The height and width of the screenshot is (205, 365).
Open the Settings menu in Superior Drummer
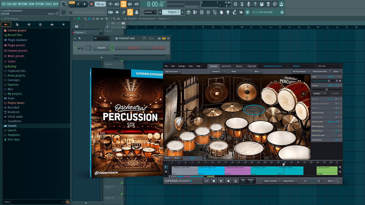[x=182, y=66]
